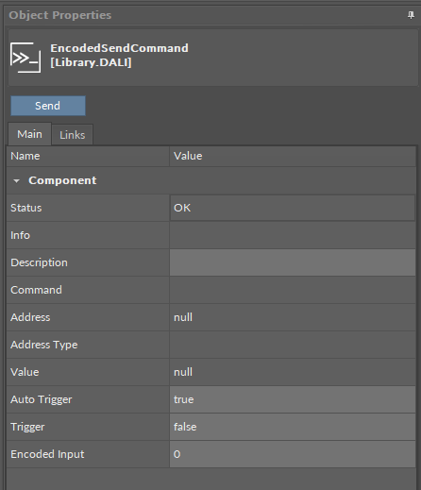Select the Status row label
This screenshot has height=490, width=421.
pos(26,208)
